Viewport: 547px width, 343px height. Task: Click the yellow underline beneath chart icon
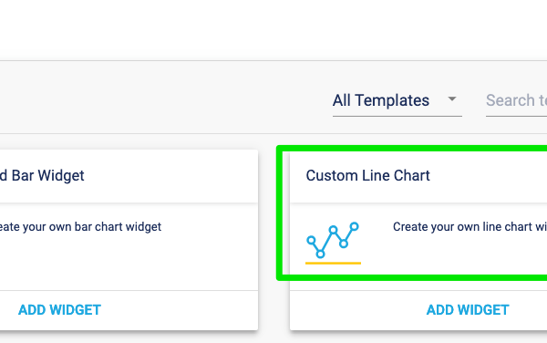tap(333, 263)
